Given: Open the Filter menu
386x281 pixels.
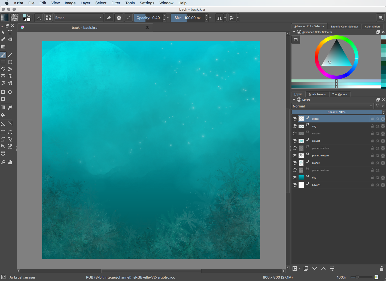Looking at the screenshot, I should click(x=116, y=3).
